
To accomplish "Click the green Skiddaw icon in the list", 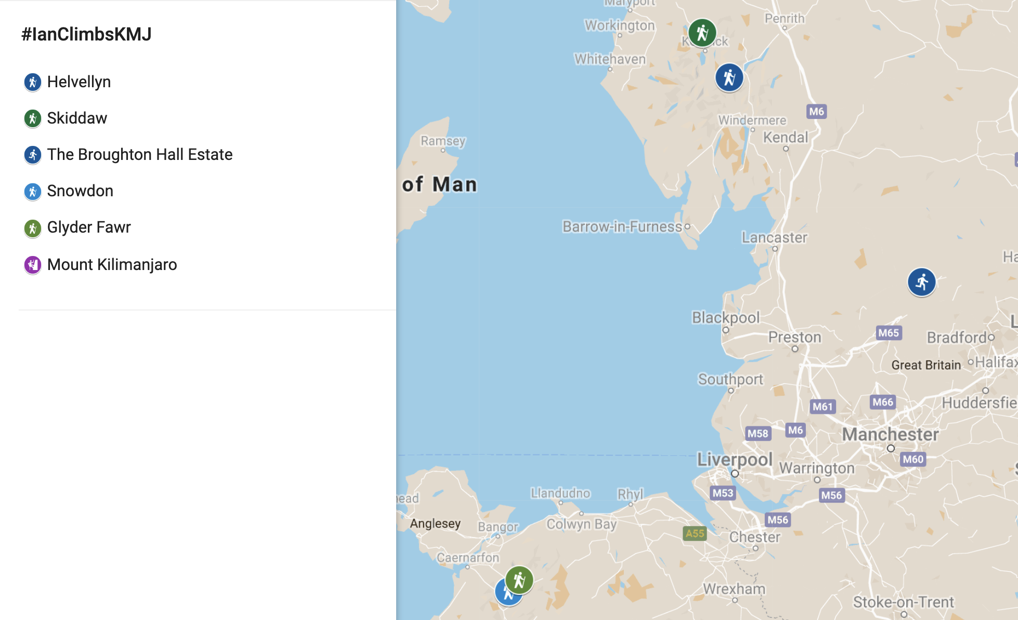I will pyautogui.click(x=33, y=118).
